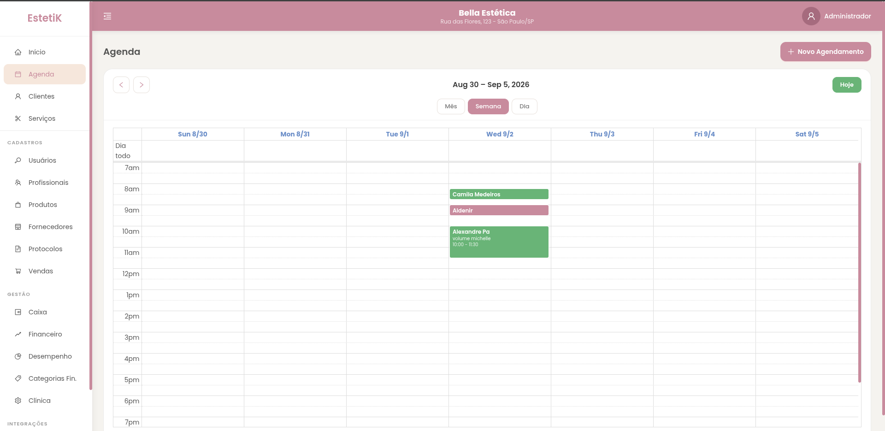885x431 pixels.
Task: Open the Administrador user avatar
Action: (x=811, y=16)
